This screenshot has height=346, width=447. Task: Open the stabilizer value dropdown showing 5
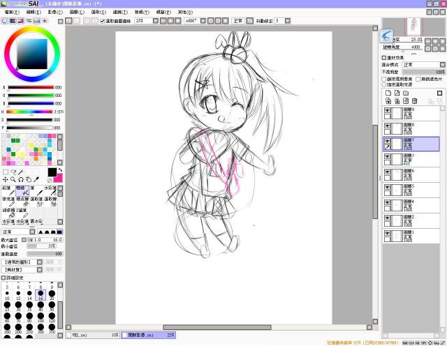point(287,21)
